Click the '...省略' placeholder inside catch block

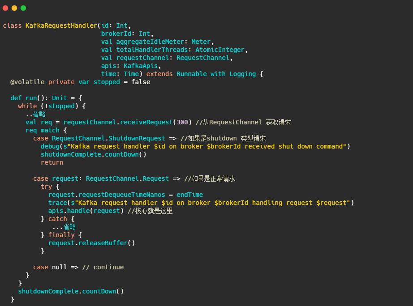pos(64,227)
